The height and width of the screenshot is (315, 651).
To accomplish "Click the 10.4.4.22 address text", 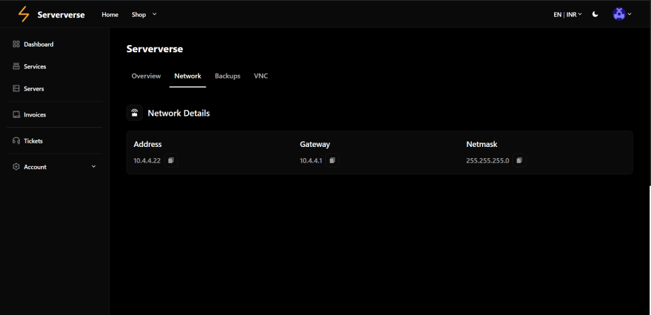I will [147, 160].
